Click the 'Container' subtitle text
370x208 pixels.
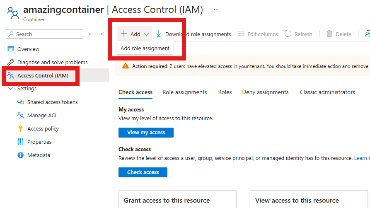click(34, 19)
